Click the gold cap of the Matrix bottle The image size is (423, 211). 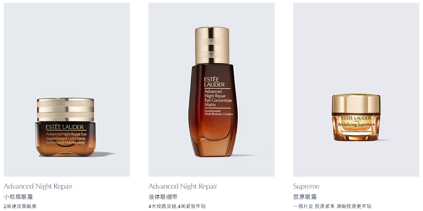pyautogui.click(x=212, y=46)
